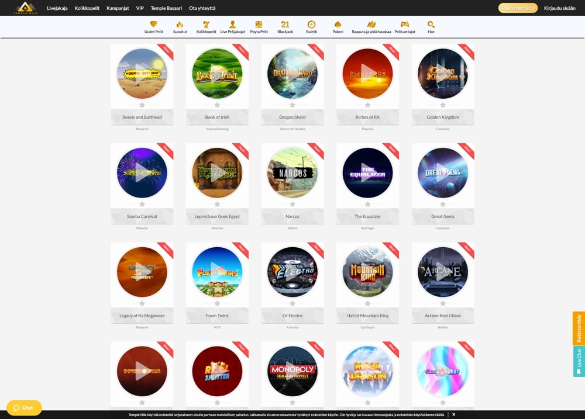The height and width of the screenshot is (419, 585).
Task: Click the top Rekisteröidy button
Action: [x=518, y=8]
